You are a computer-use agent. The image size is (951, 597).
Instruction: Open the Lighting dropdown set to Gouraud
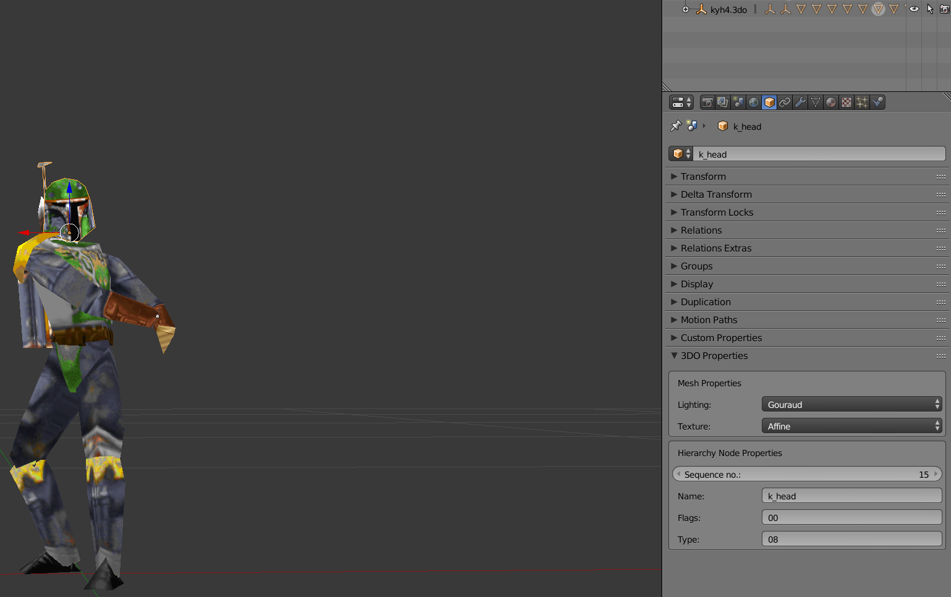(851, 404)
